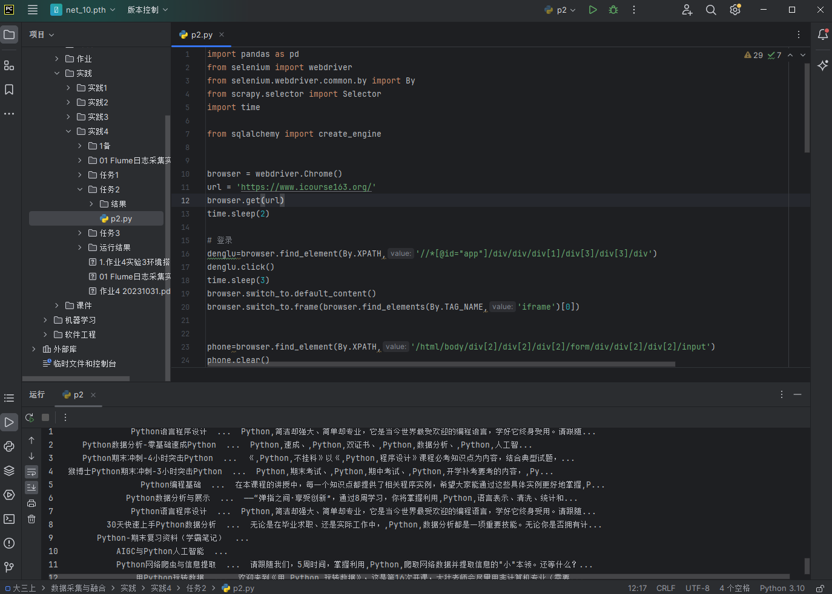Image resolution: width=832 pixels, height=594 pixels.
Task: Open the 版本控制 dropdown
Action: tap(148, 10)
